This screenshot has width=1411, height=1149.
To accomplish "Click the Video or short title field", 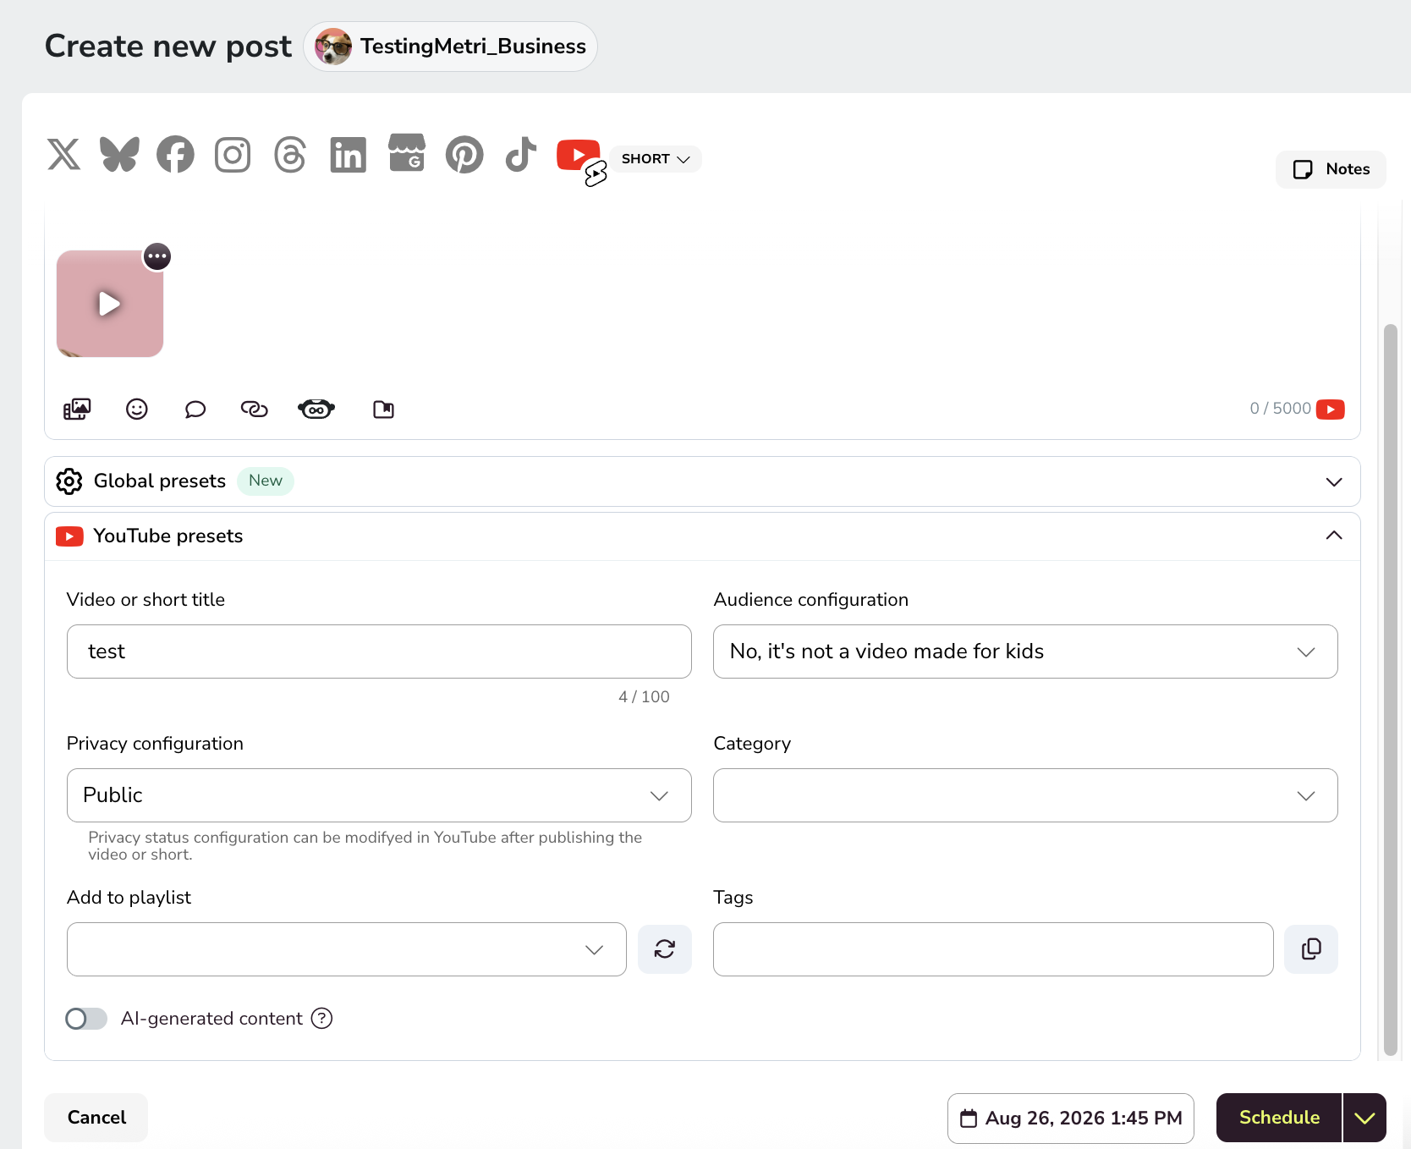I will pos(379,651).
